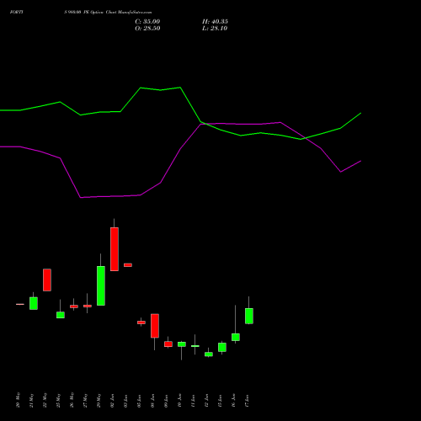Click the 29 May date label
The height and width of the screenshot is (421, 421).
click(99, 400)
